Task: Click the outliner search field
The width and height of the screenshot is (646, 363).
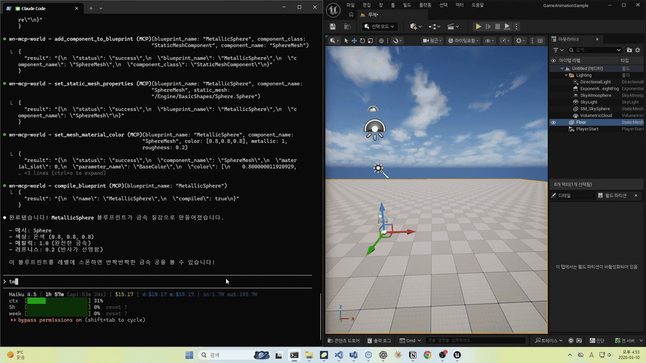Action: point(594,50)
